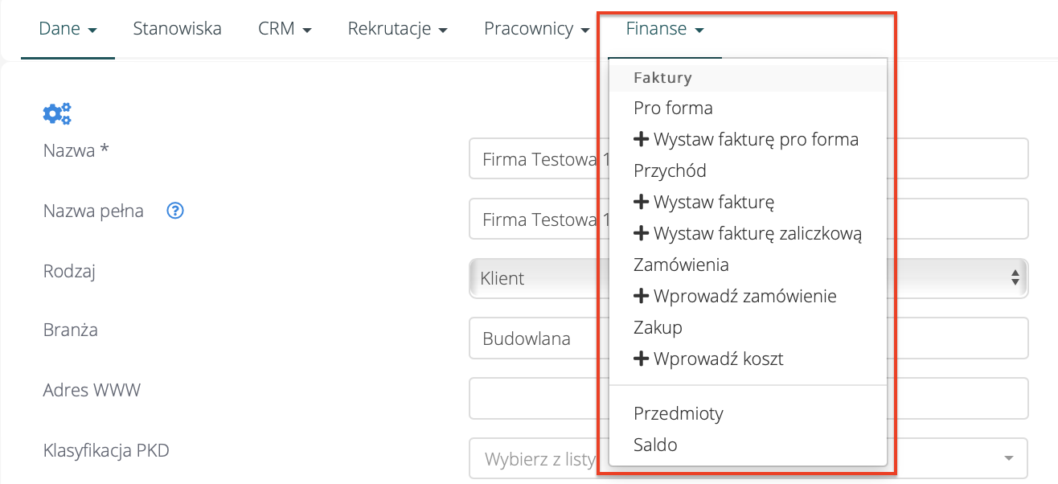Click plus icon next to Wystaw fakturę
1058x484 pixels.
641,203
